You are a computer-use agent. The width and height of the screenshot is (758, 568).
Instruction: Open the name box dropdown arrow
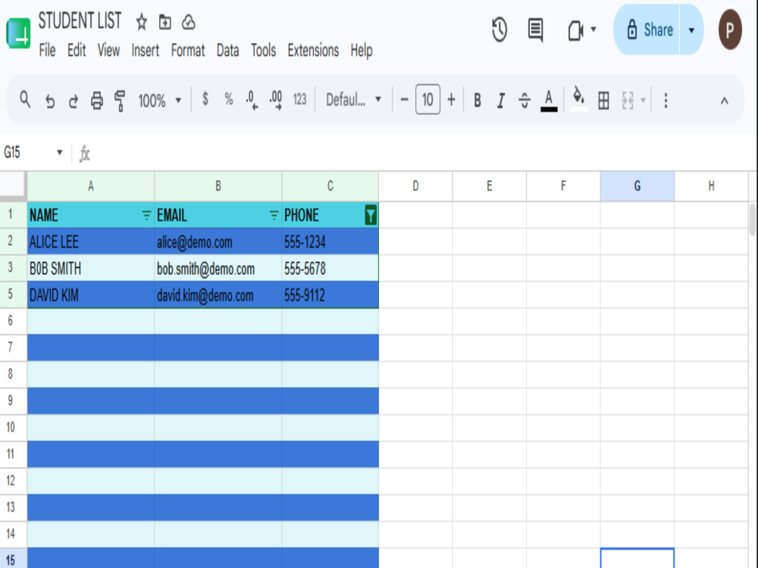[59, 153]
